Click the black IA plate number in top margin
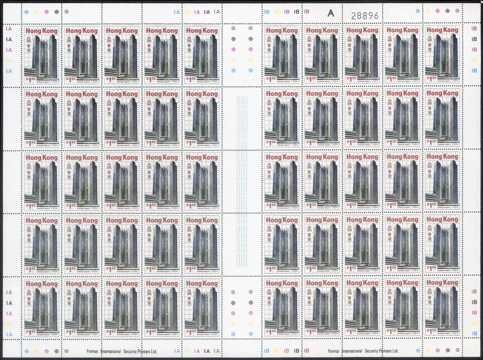Viewport: 483px width, 360px height. pyautogui.click(x=207, y=12)
